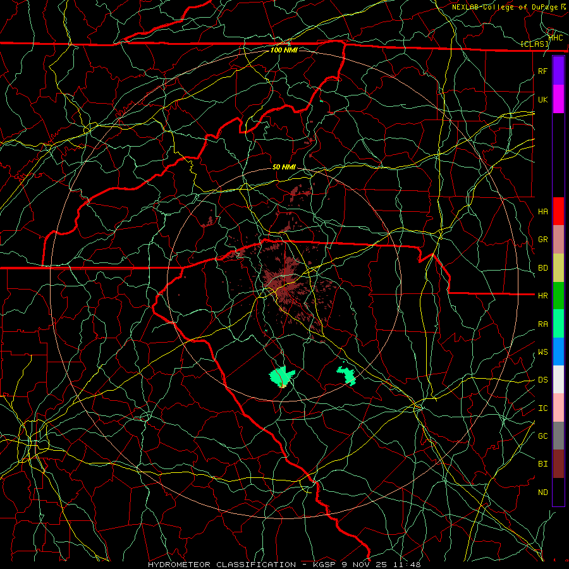Click the "HR" legend label

(x=542, y=296)
